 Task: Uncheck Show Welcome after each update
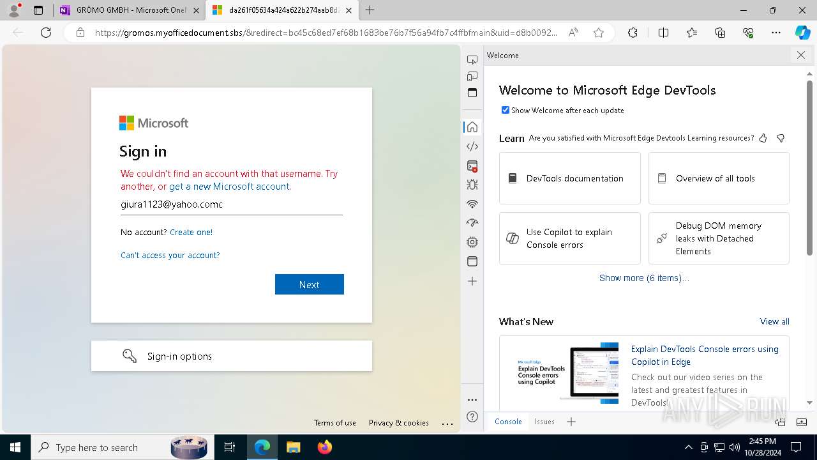[x=506, y=110]
